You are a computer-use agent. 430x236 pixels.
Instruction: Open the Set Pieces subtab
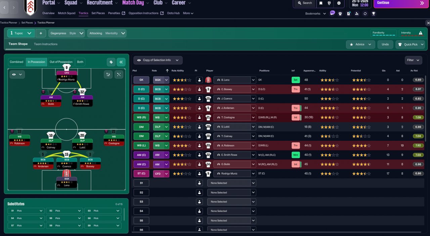(x=98, y=13)
